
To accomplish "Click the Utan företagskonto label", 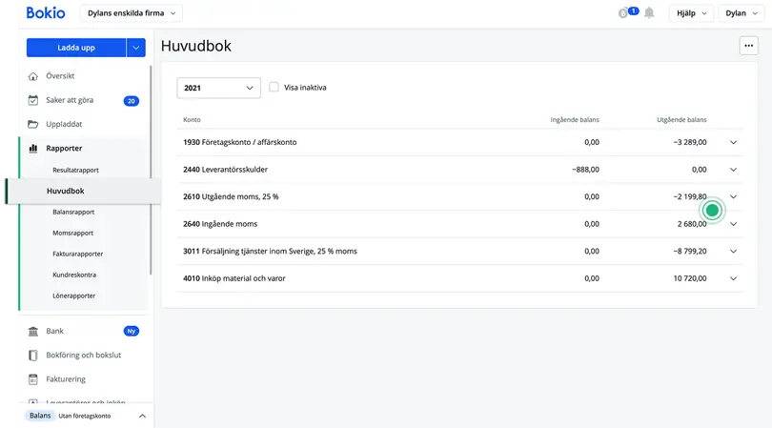I will 84,417.
